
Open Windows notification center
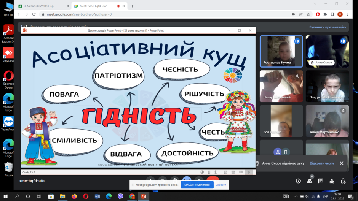coord(351,196)
